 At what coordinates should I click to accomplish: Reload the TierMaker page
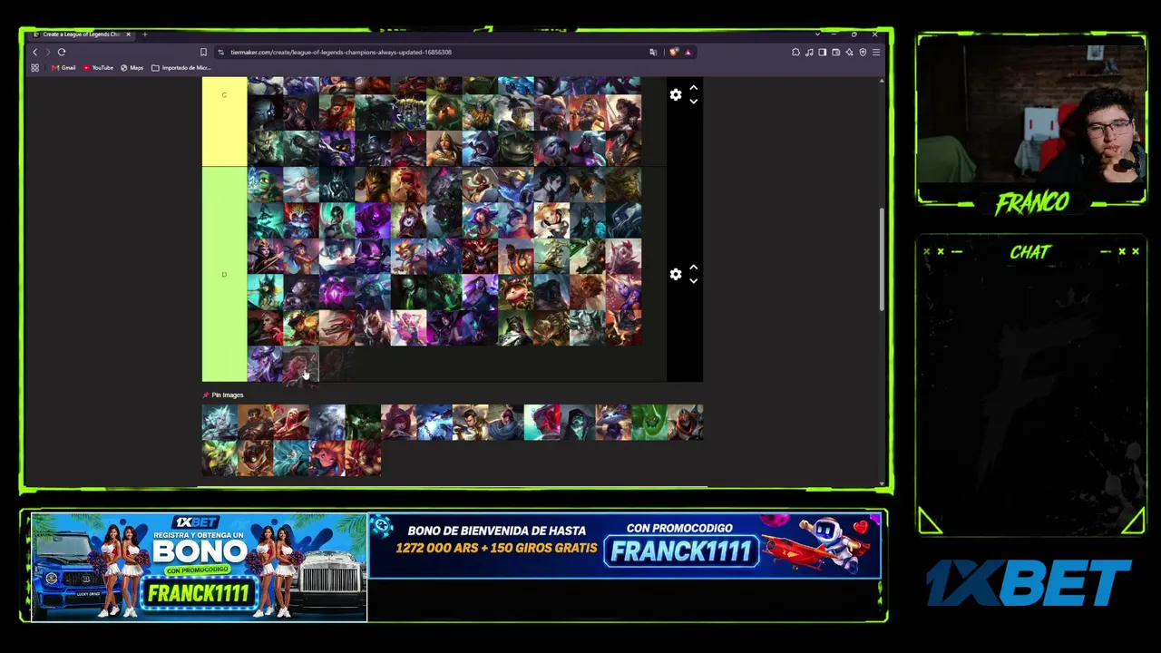[x=62, y=52]
